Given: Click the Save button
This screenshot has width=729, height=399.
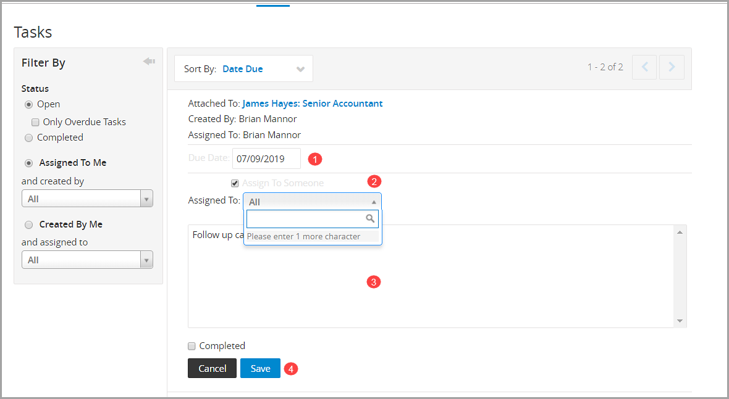Looking at the screenshot, I should click(260, 368).
